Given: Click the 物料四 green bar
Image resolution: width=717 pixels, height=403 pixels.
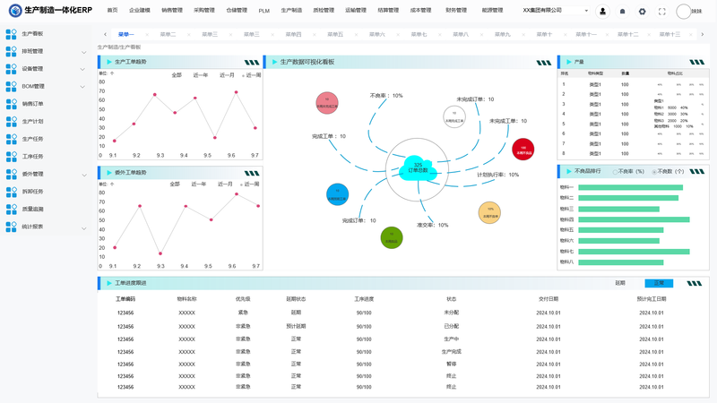Looking at the screenshot, I should [634, 219].
